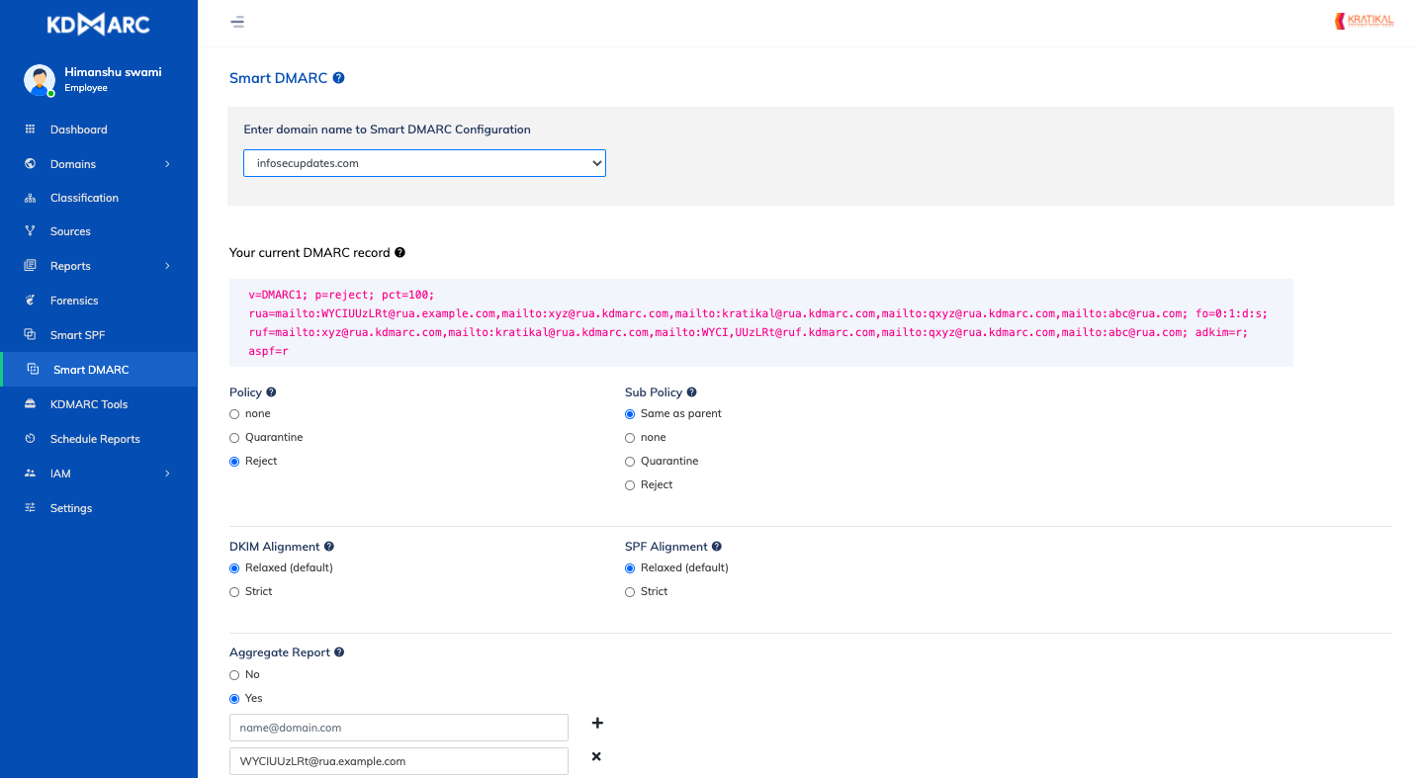This screenshot has height=778, width=1417.
Task: Click the help icon beside Aggregate Report
Action: 339,653
